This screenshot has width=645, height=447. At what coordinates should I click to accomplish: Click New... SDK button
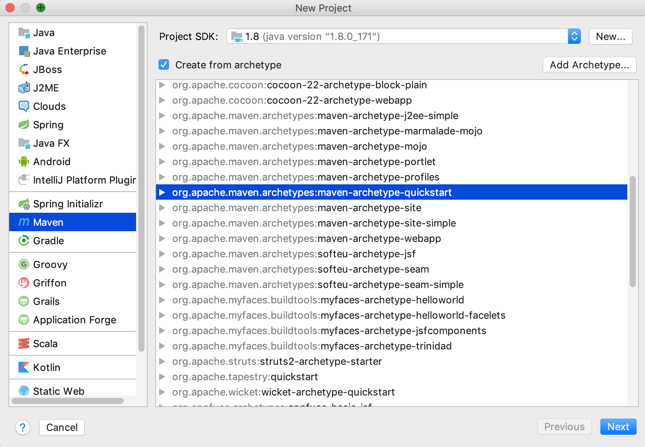610,36
